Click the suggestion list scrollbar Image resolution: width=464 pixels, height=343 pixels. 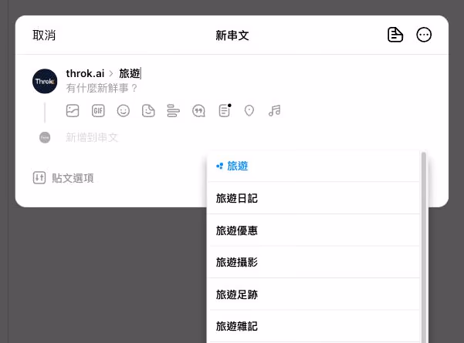coord(423,247)
